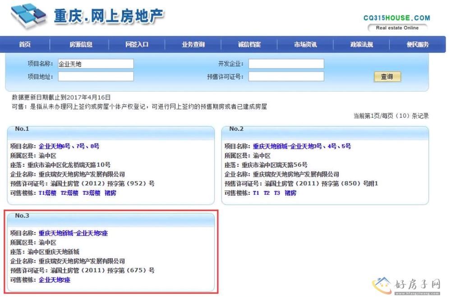Open the 业务查询 navigation item
This screenshot has height=297, width=451.
click(193, 45)
